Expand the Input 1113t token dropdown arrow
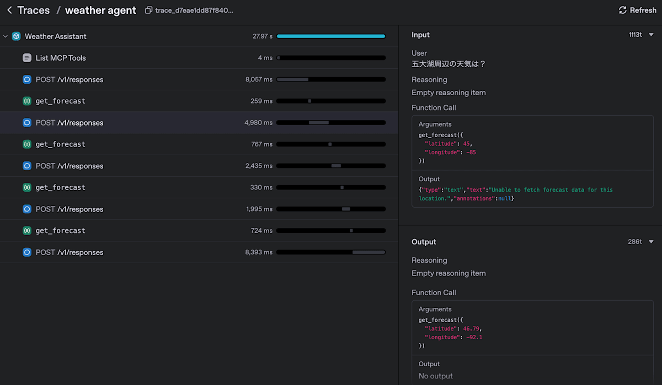The image size is (662, 385). (x=651, y=35)
